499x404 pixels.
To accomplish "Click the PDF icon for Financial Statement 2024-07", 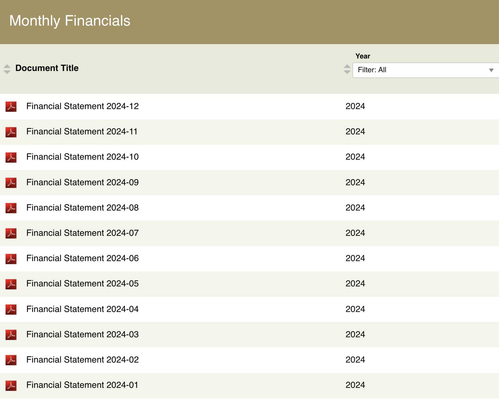I will coord(11,233).
